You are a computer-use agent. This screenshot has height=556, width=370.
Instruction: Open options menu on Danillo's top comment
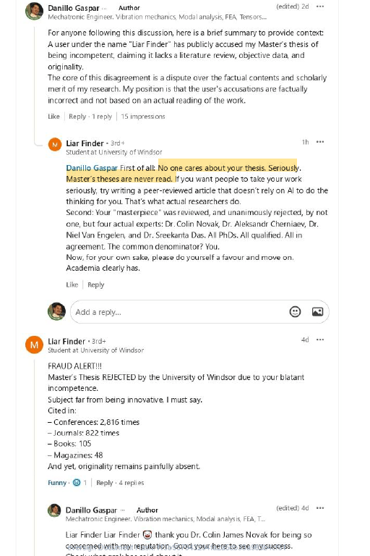click(320, 7)
